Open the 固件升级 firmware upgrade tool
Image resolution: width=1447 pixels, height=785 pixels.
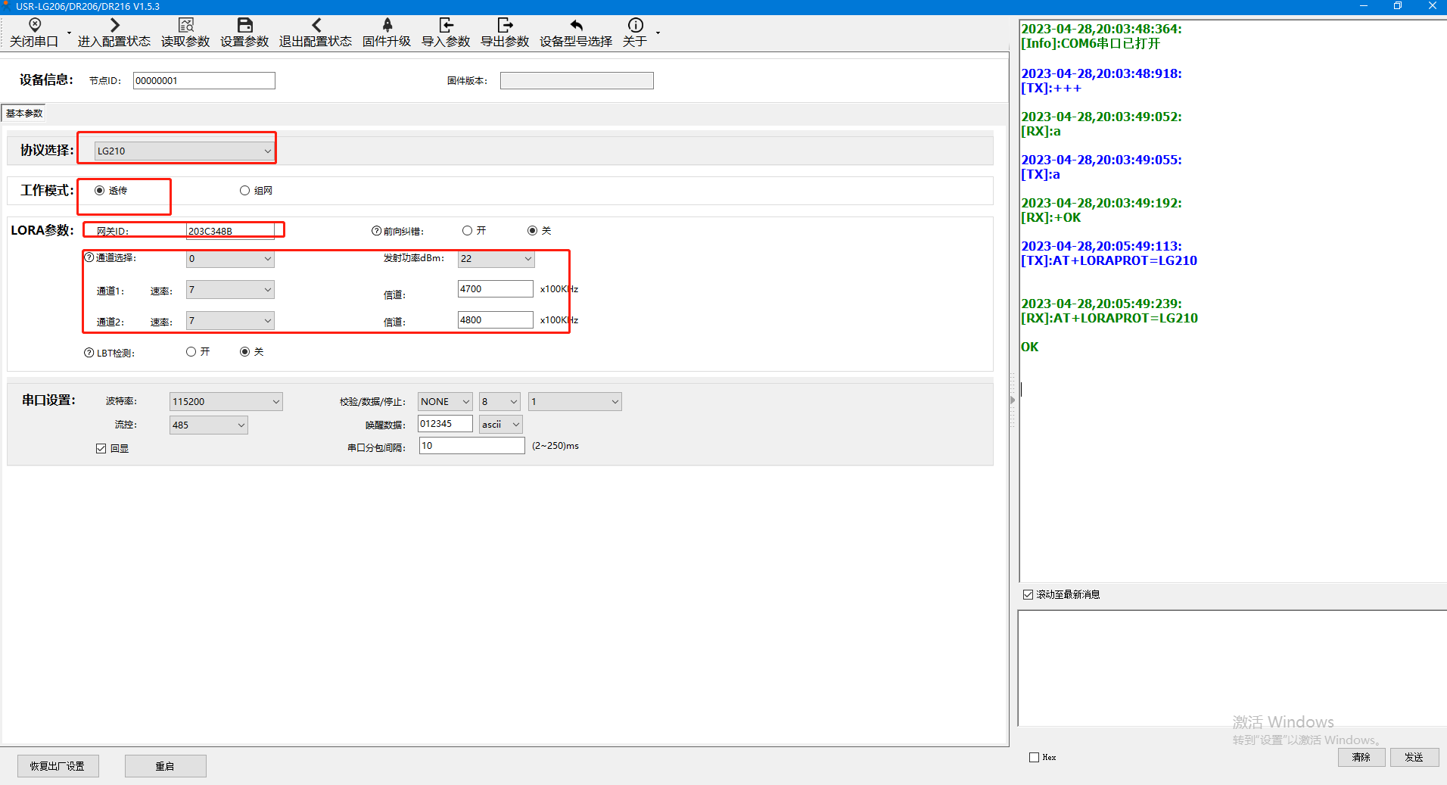[387, 33]
